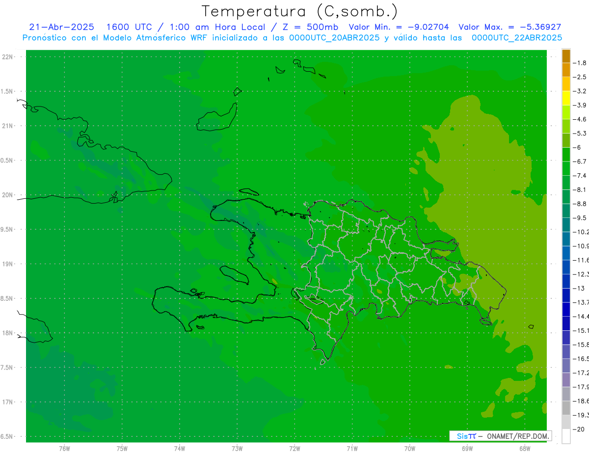Click the '74W' longitude label
The width and height of the screenshot is (589, 455).
coord(180,449)
